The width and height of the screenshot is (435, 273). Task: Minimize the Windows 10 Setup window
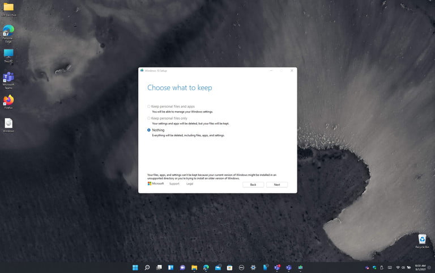(x=271, y=70)
